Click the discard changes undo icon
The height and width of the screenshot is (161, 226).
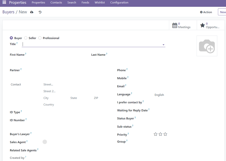[40, 12]
